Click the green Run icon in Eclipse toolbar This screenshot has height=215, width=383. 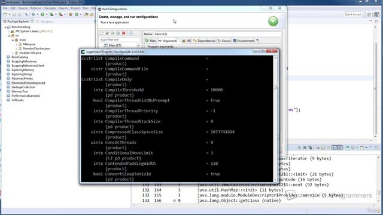(42, 14)
